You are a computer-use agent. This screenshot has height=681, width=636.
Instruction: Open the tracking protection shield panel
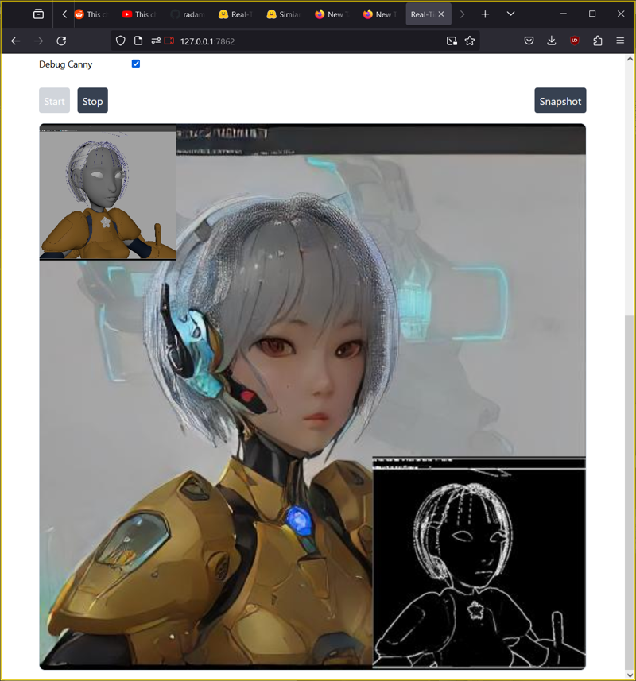tap(120, 41)
